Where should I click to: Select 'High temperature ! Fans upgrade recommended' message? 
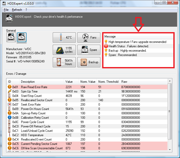[x=137, y=42]
